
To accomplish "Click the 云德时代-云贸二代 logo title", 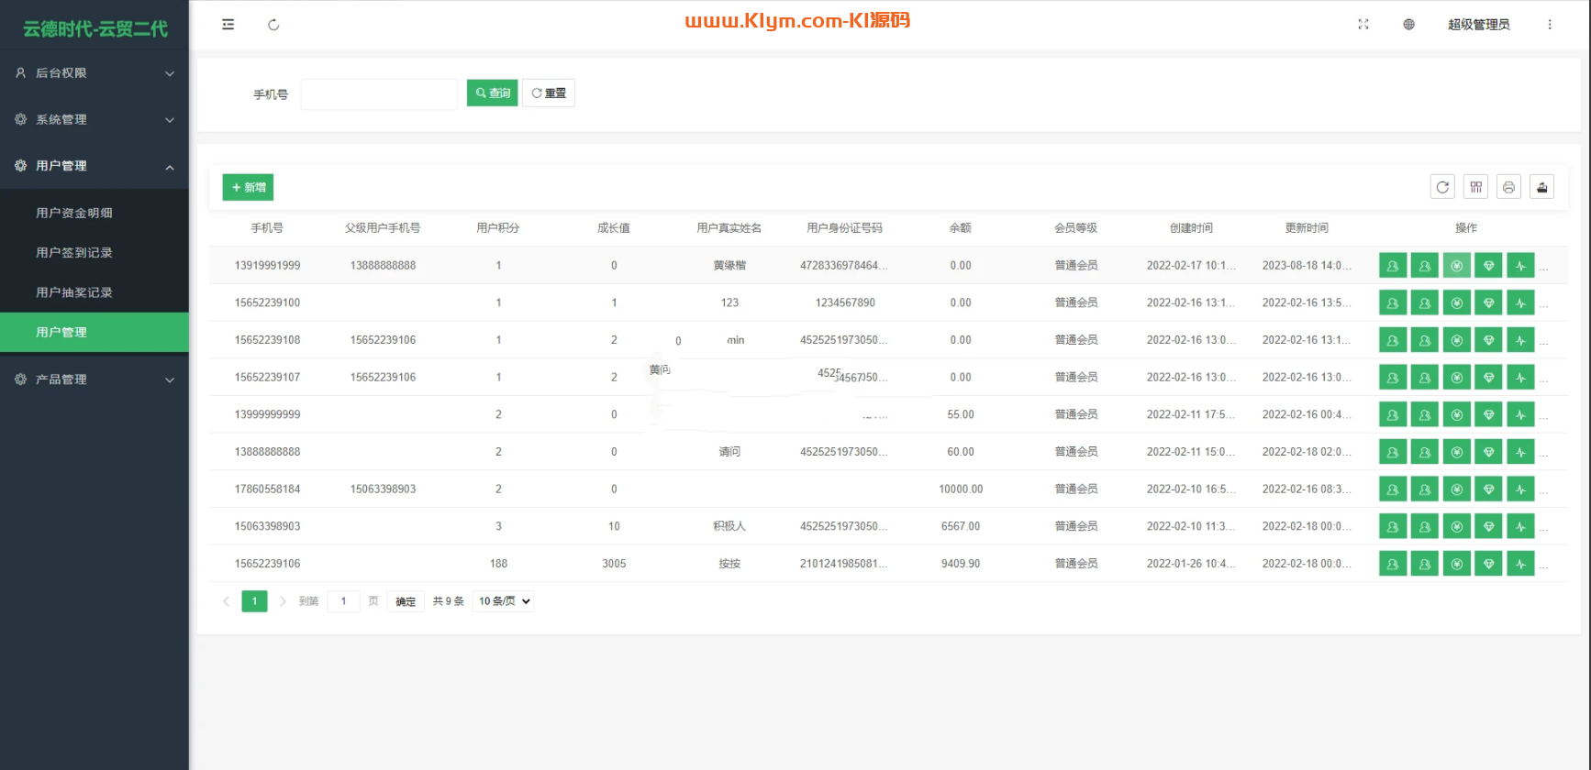I will click(95, 29).
